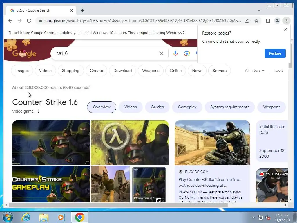Select the Cheats filter chip
Viewport: 297px width, 223px height.
click(x=96, y=71)
